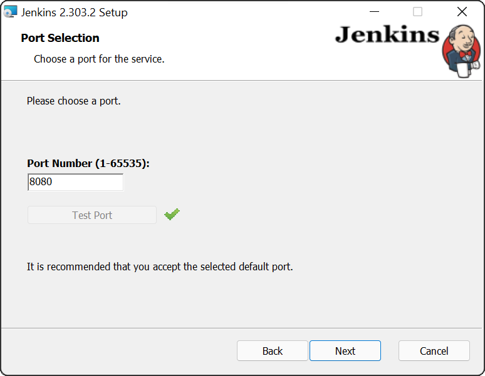Click the 'Jenkins 2.303.2 Setup' window title
The height and width of the screenshot is (376, 485).
[x=74, y=13]
